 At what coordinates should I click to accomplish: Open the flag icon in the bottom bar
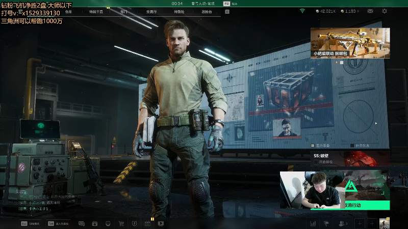326,223
